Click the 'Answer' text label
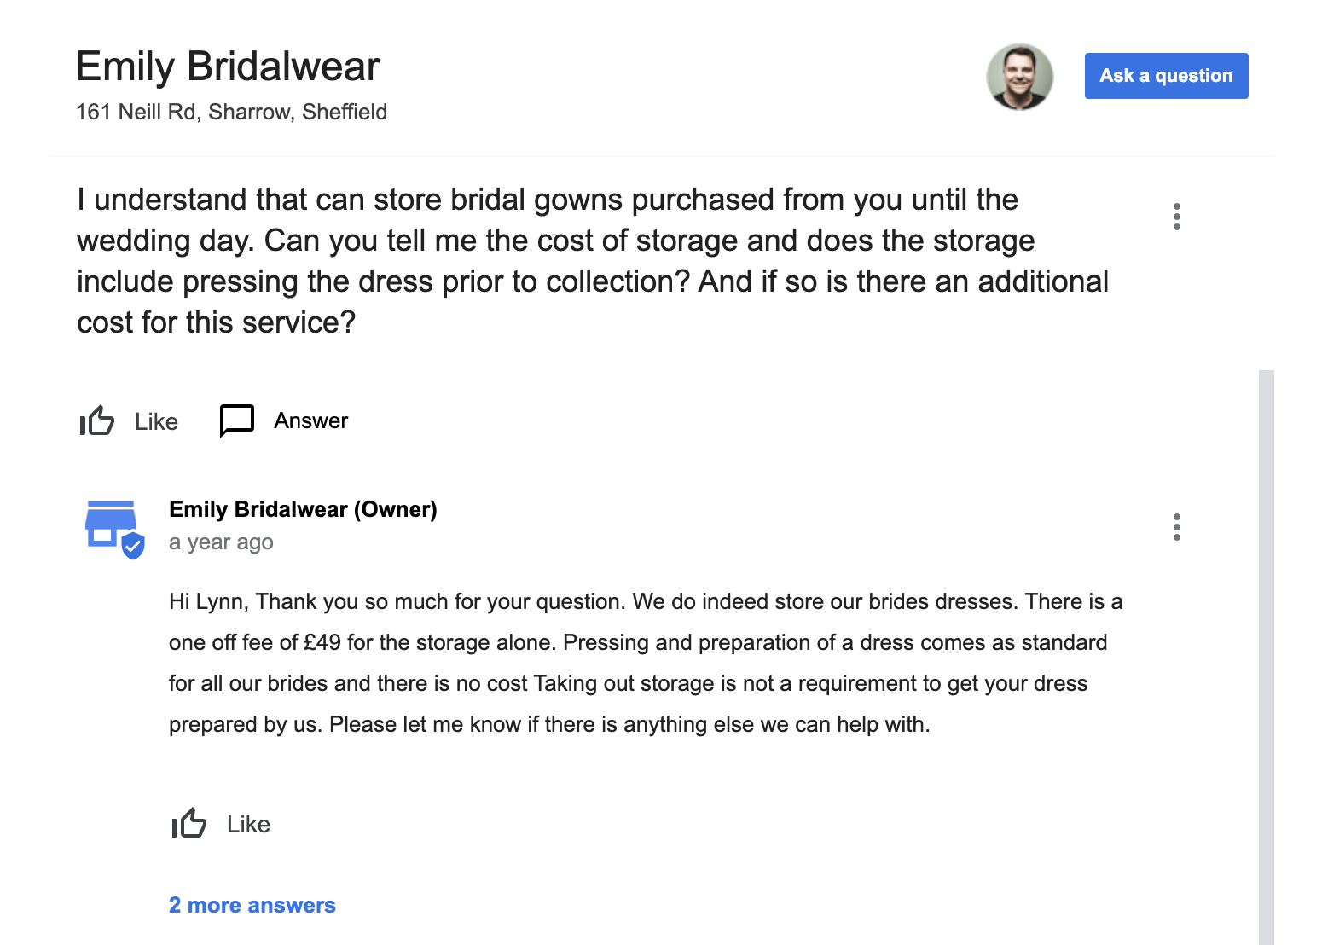1322x945 pixels. (310, 420)
